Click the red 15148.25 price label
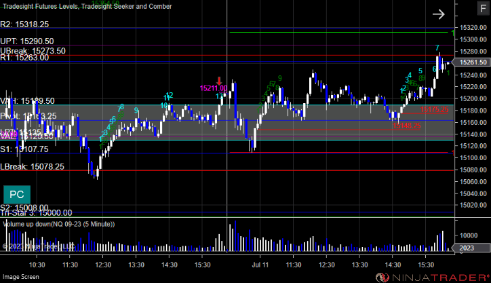The height and width of the screenshot is (283, 491). point(406,126)
